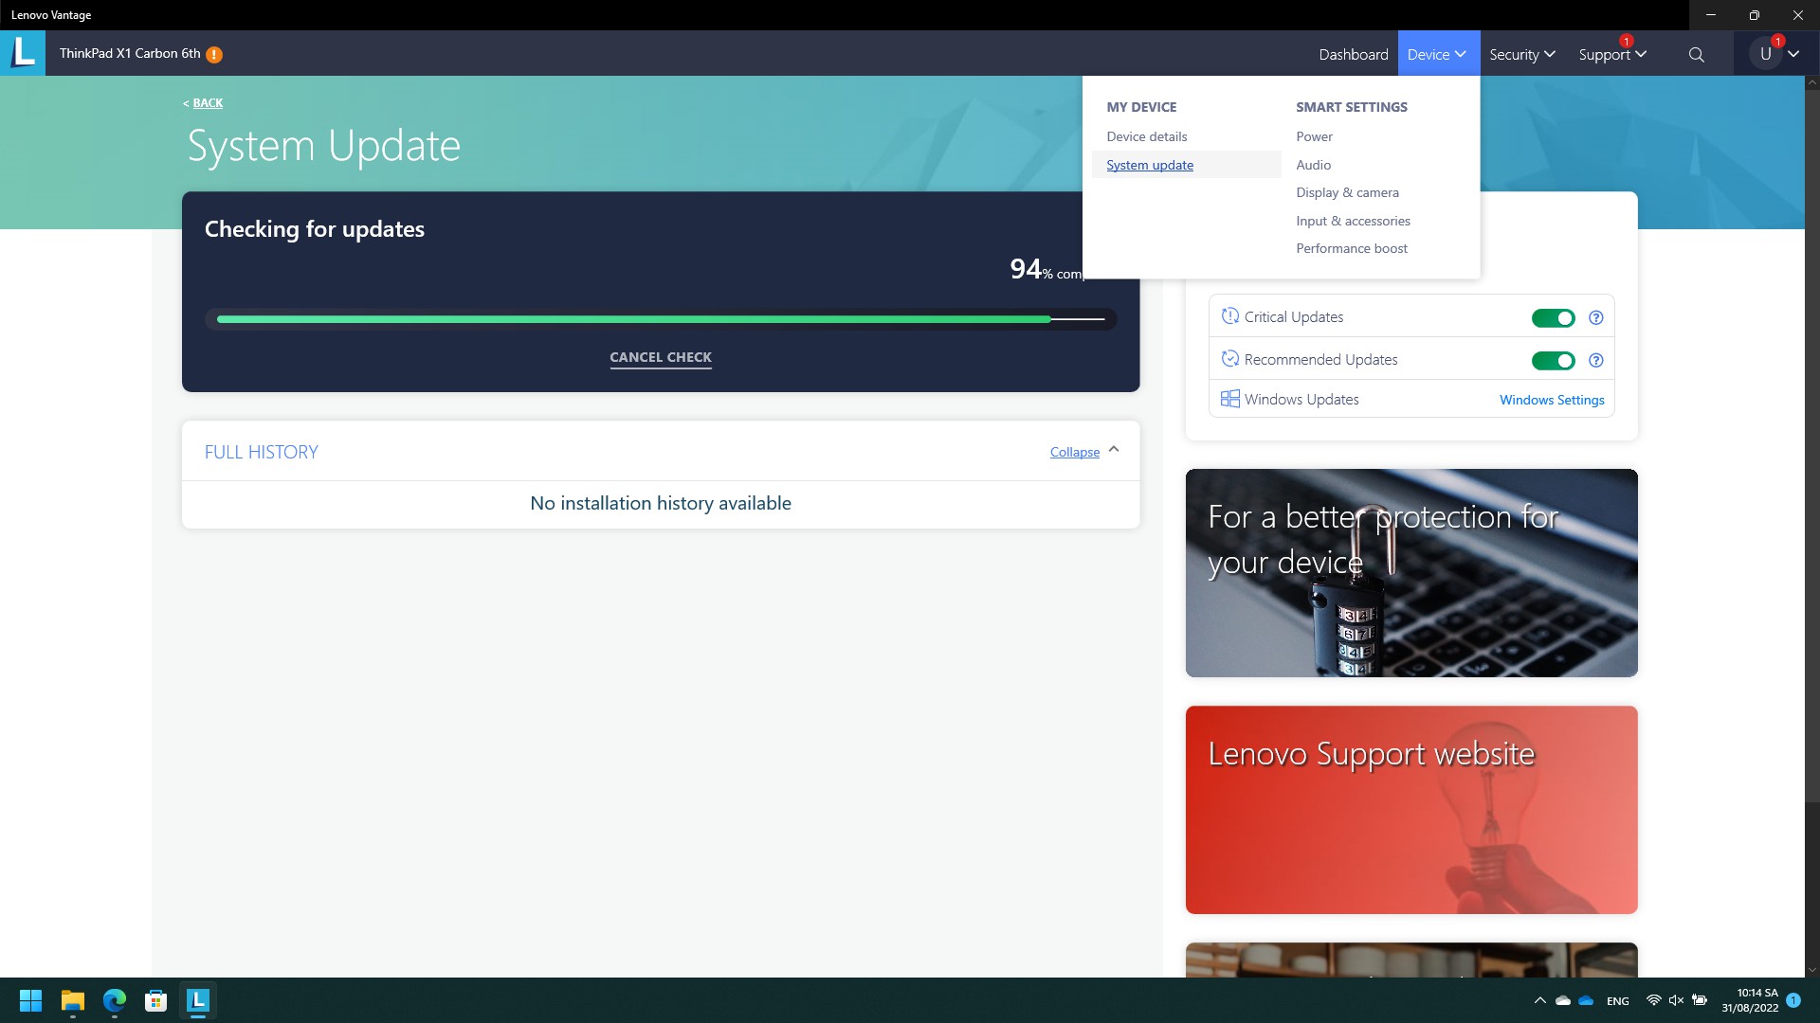Select System update in menu
The width and height of the screenshot is (1820, 1023).
pyautogui.click(x=1150, y=165)
